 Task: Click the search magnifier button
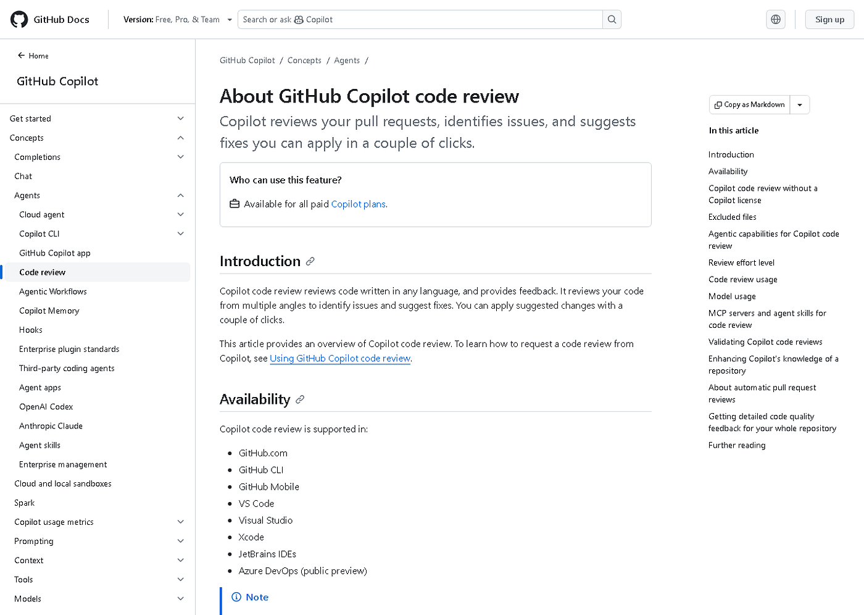[x=612, y=19]
